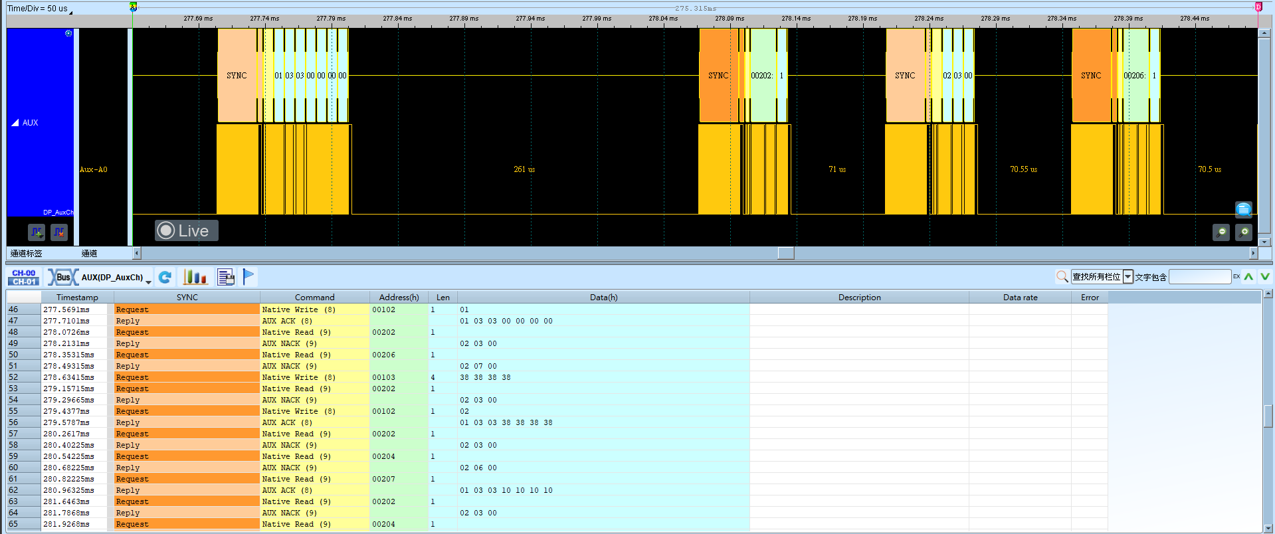Click the 通道标签 channel label header
The width and height of the screenshot is (1275, 534).
click(26, 253)
